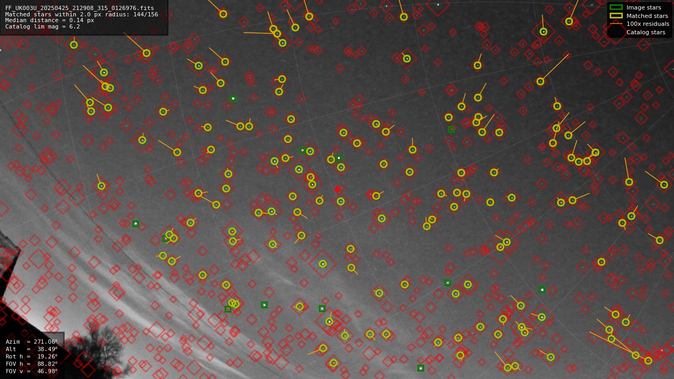Screen dimensions: 674x379
Task: Select the 'Matched stars' legend label
Action: [x=647, y=16]
